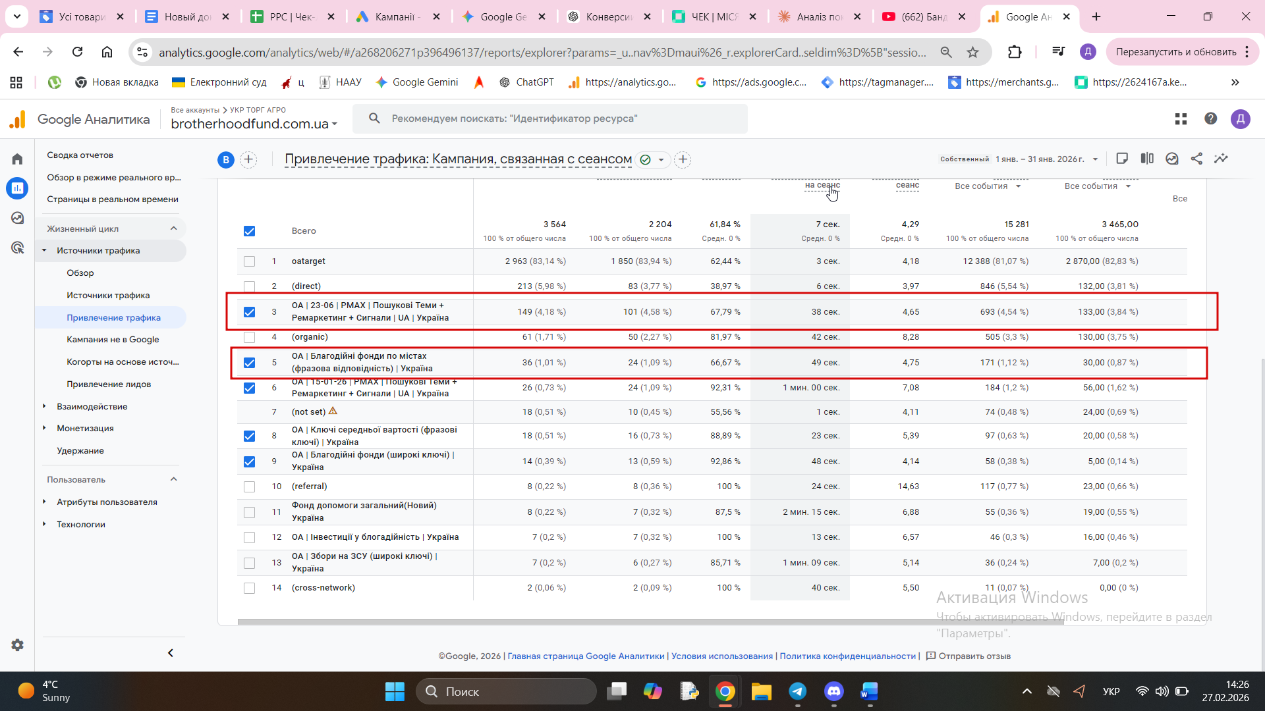Open the Help question mark icon

(1210, 118)
